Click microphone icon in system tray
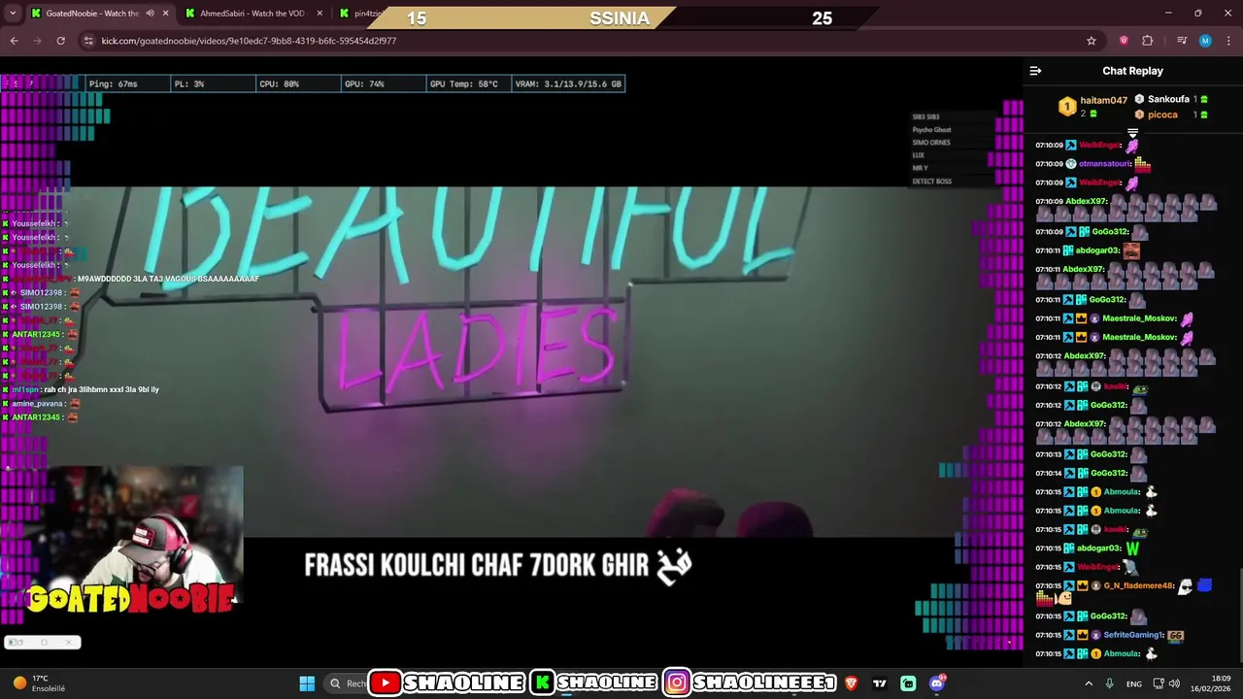 [x=1110, y=683]
